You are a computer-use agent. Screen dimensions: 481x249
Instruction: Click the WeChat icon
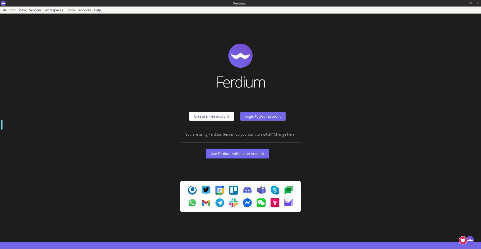tap(261, 203)
